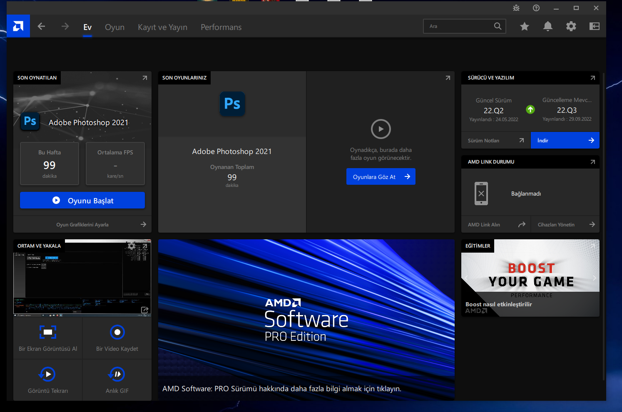Expand the Son Oynatılan panel arrow
The height and width of the screenshot is (412, 622).
(x=144, y=78)
